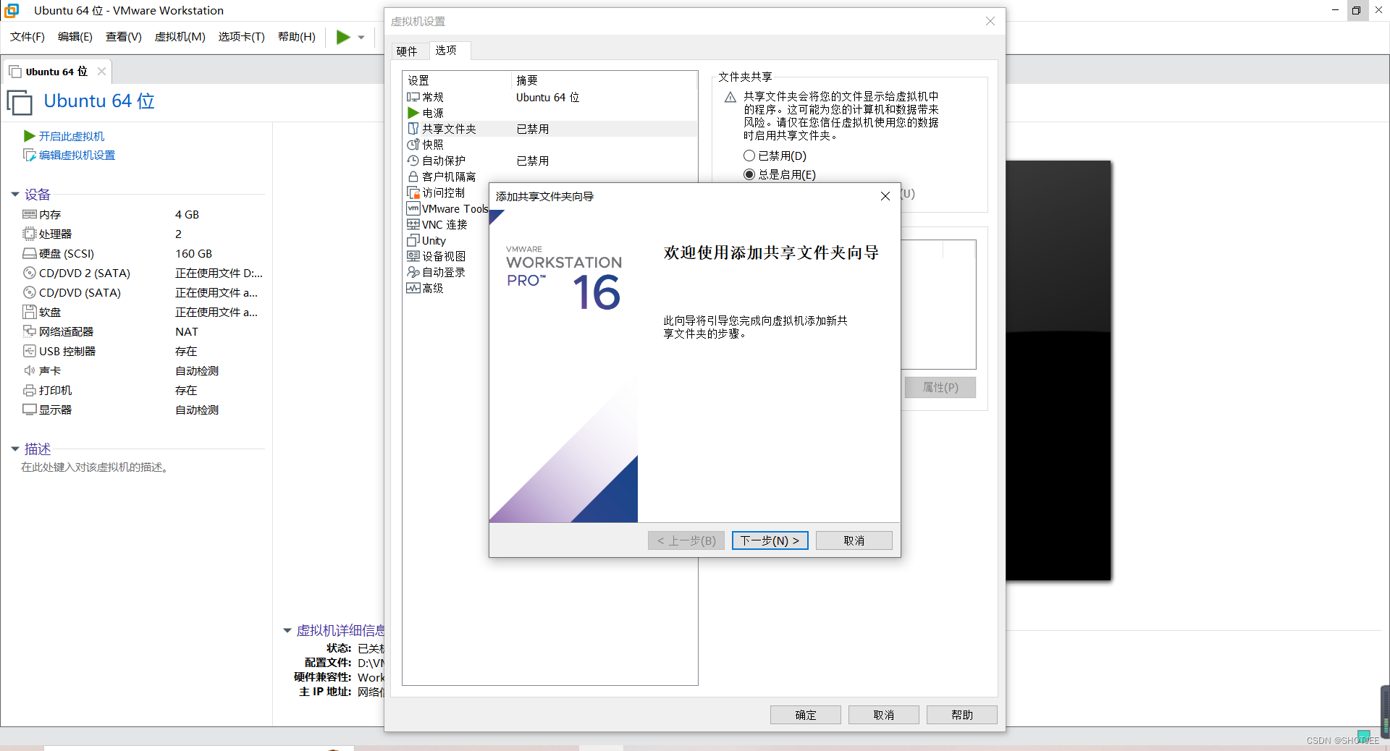Collapse the 设备 section
Screen dimensions: 1390x751
point(15,194)
